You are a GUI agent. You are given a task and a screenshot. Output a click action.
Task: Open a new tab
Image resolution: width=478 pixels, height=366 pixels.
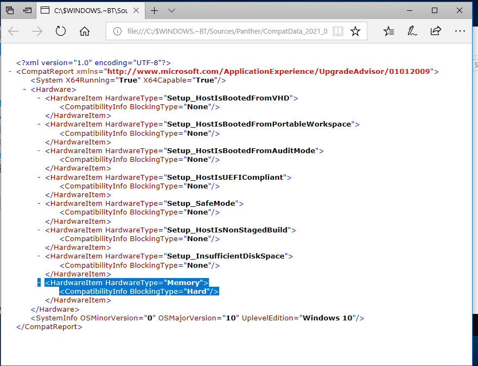point(155,11)
